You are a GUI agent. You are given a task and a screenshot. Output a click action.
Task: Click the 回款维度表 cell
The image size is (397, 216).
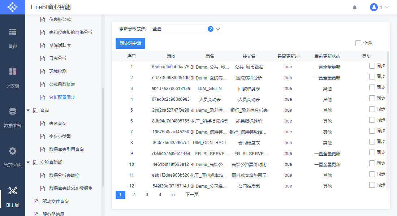pos(249,88)
